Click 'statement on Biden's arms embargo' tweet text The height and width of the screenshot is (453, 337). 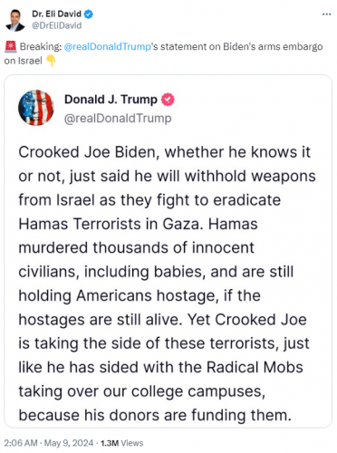(242, 47)
